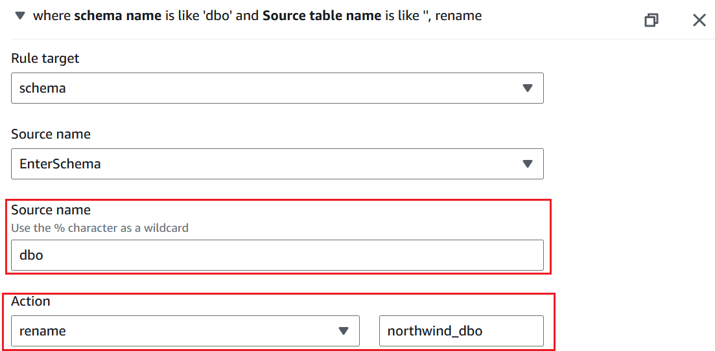
Task: Click bold 'Source table name' in header
Action: (x=322, y=16)
